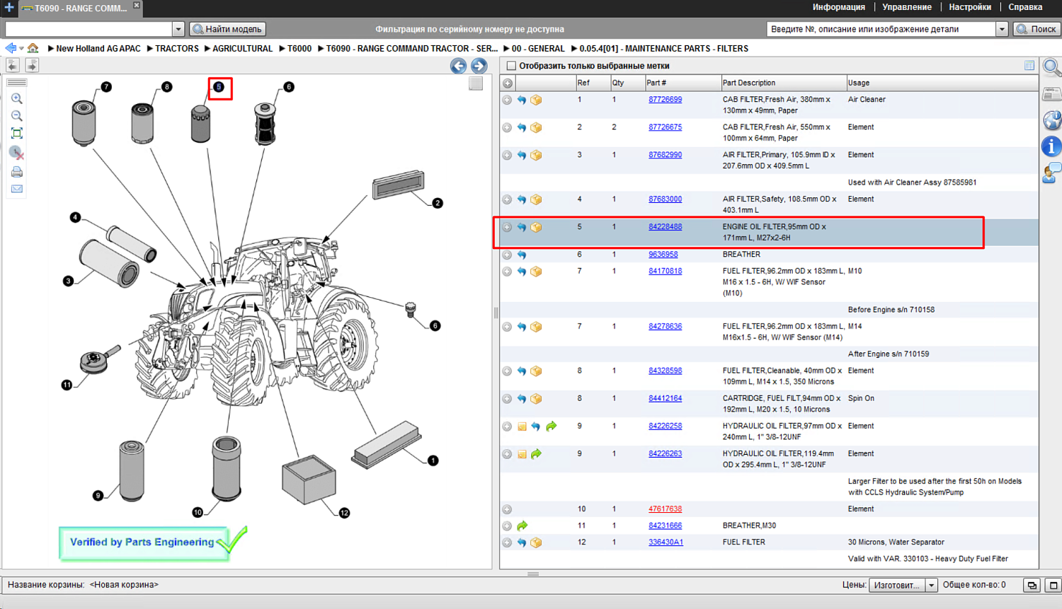Screen dimensions: 1062x609
Task: Click the box icon for part 336430A1
Action: 537,543
